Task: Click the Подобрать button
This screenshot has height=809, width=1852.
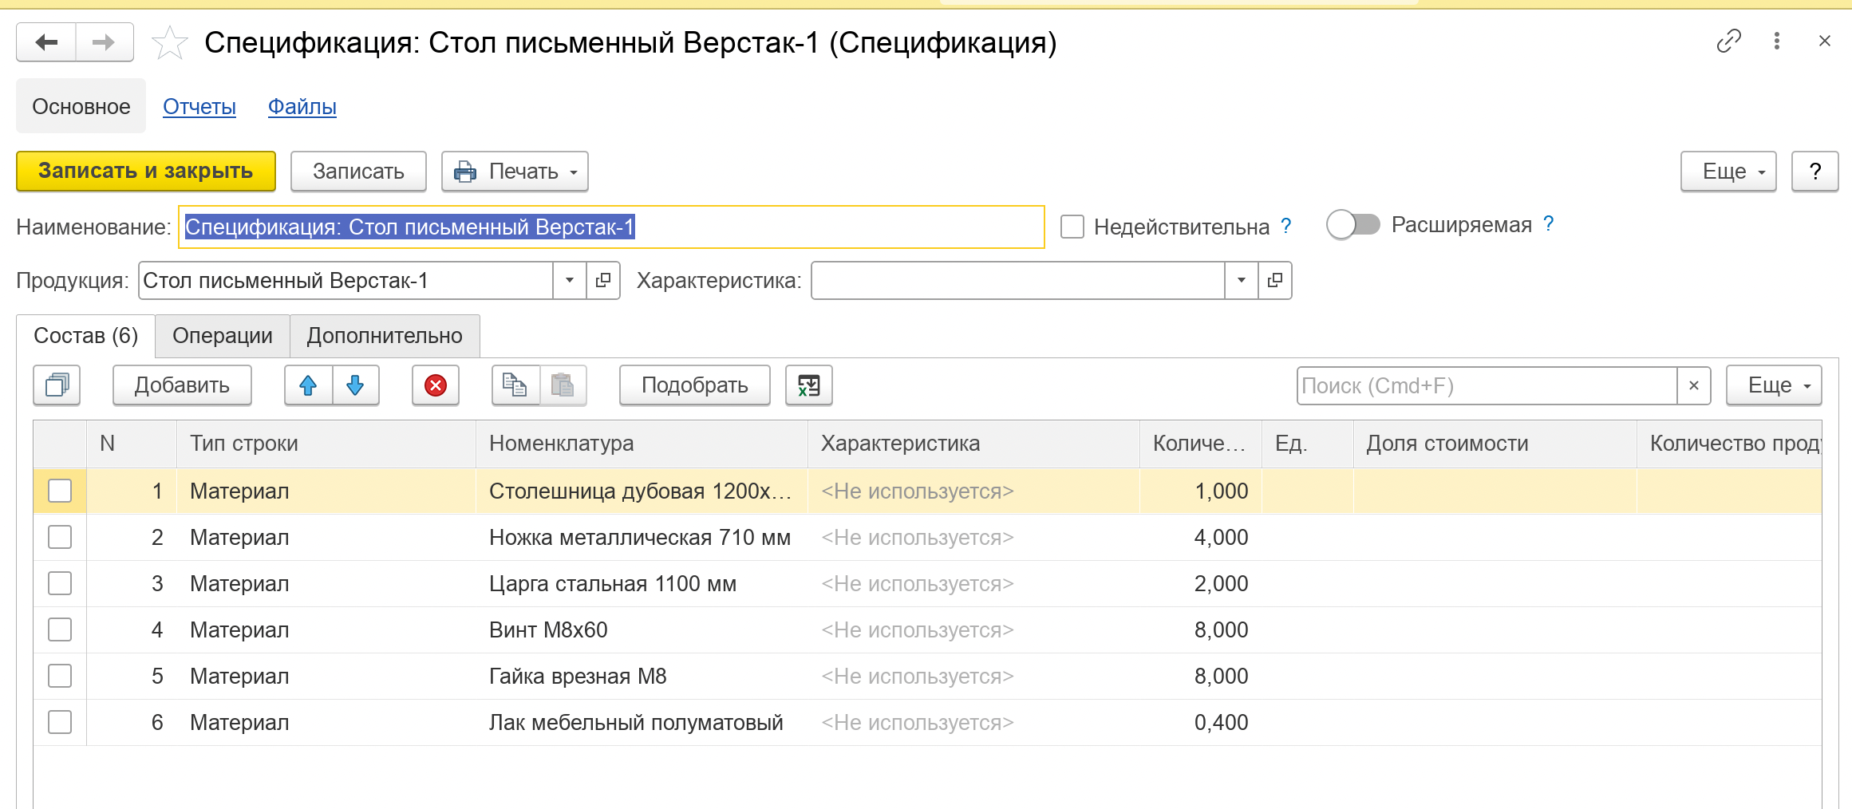Action: click(x=695, y=385)
